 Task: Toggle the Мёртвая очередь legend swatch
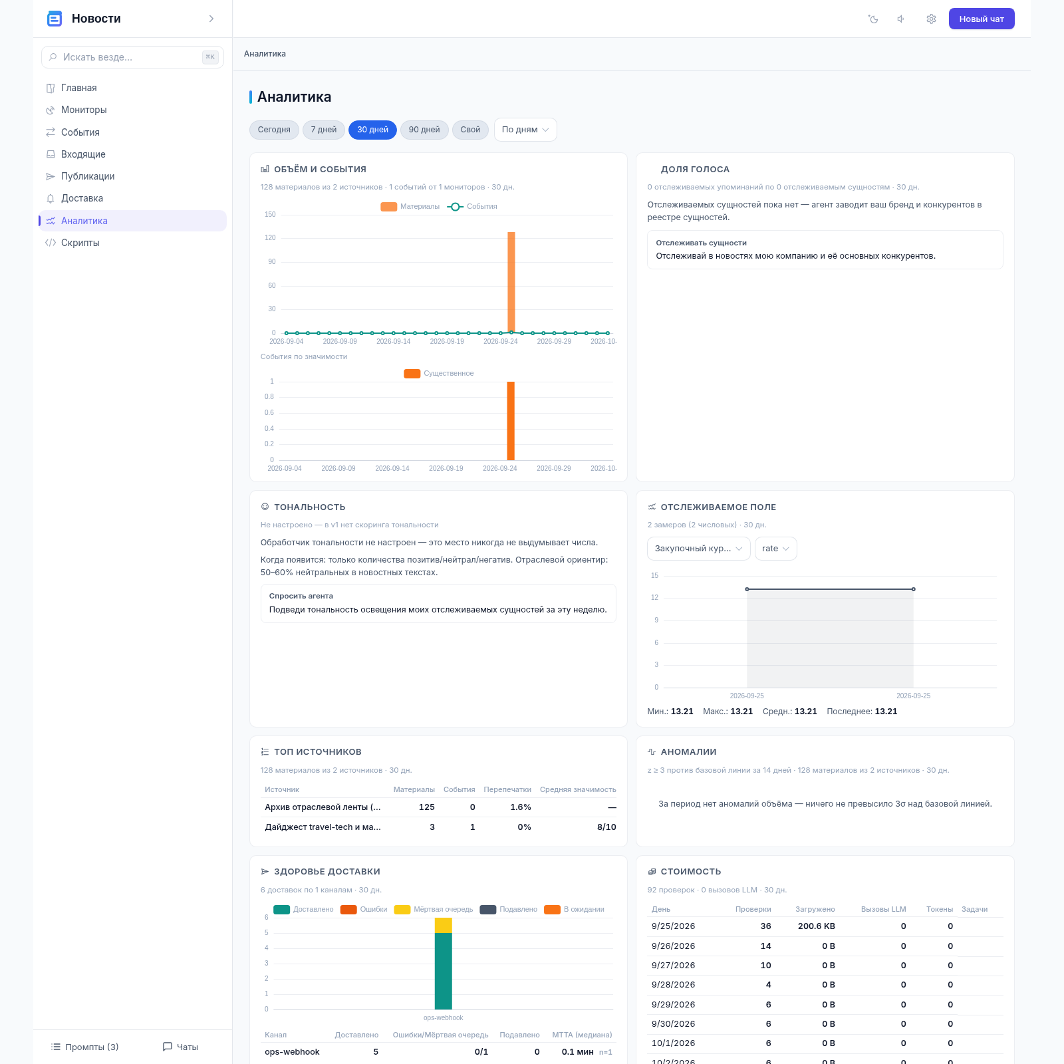pos(402,910)
